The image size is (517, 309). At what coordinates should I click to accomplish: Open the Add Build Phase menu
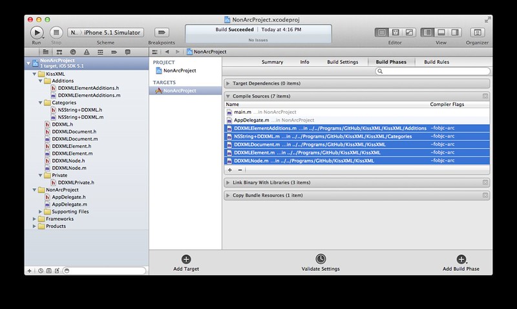click(x=461, y=263)
